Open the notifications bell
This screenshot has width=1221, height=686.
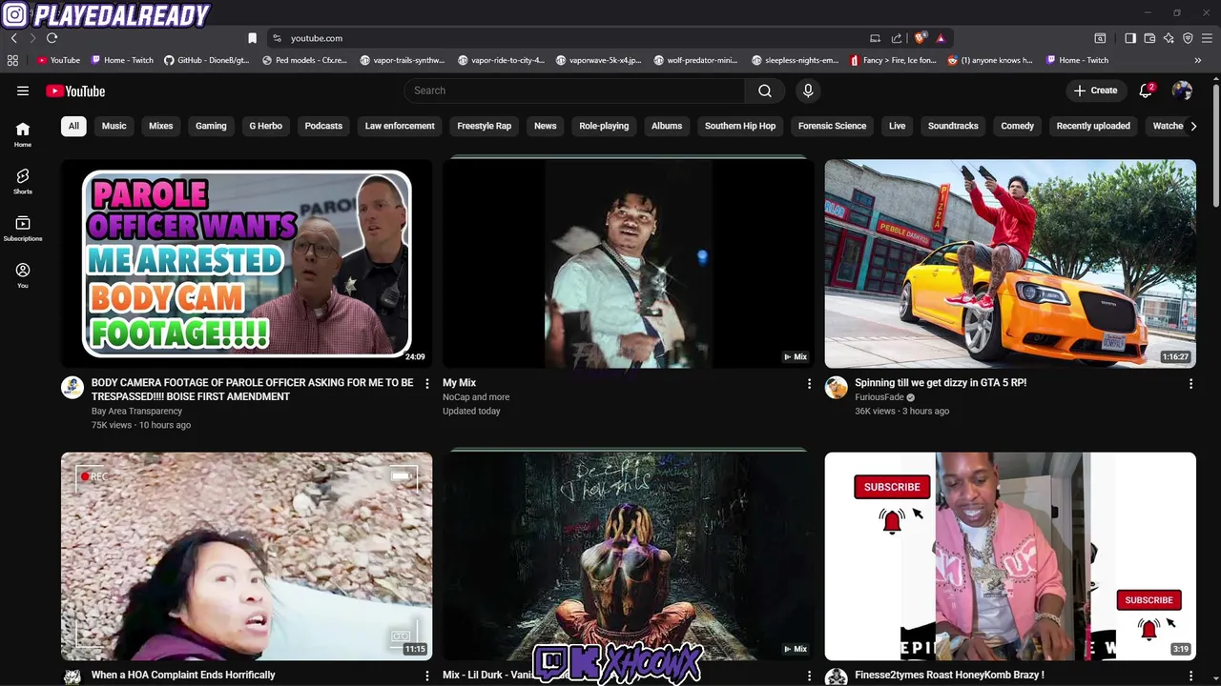(1146, 91)
